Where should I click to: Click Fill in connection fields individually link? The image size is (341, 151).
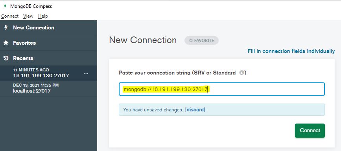click(291, 51)
